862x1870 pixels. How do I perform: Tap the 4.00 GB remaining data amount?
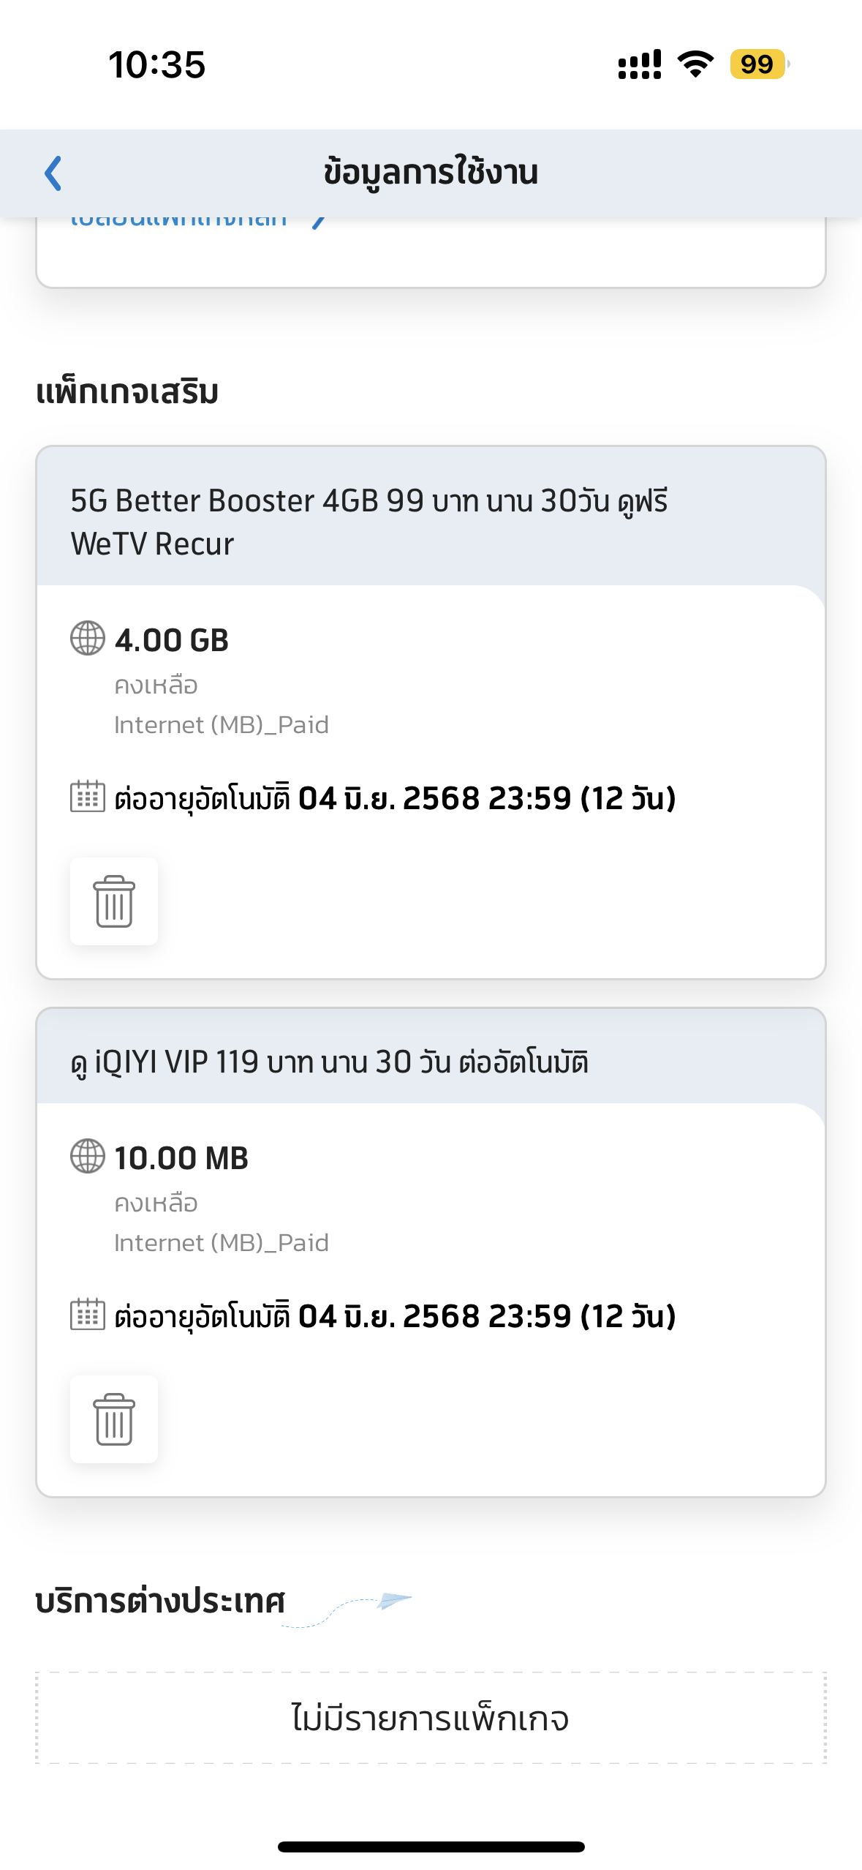(172, 640)
